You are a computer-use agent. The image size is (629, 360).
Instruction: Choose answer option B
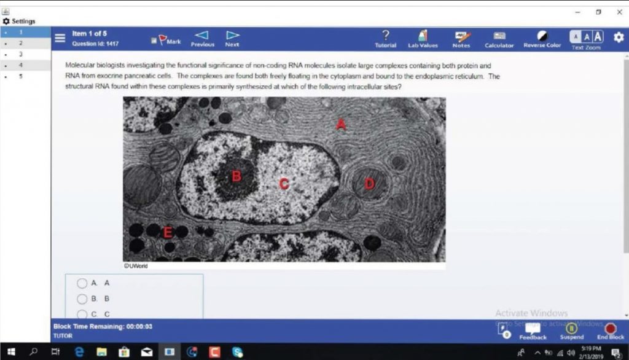click(82, 299)
